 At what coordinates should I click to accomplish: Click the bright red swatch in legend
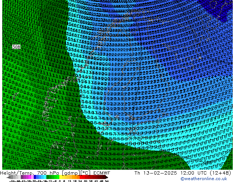click(x=81, y=177)
